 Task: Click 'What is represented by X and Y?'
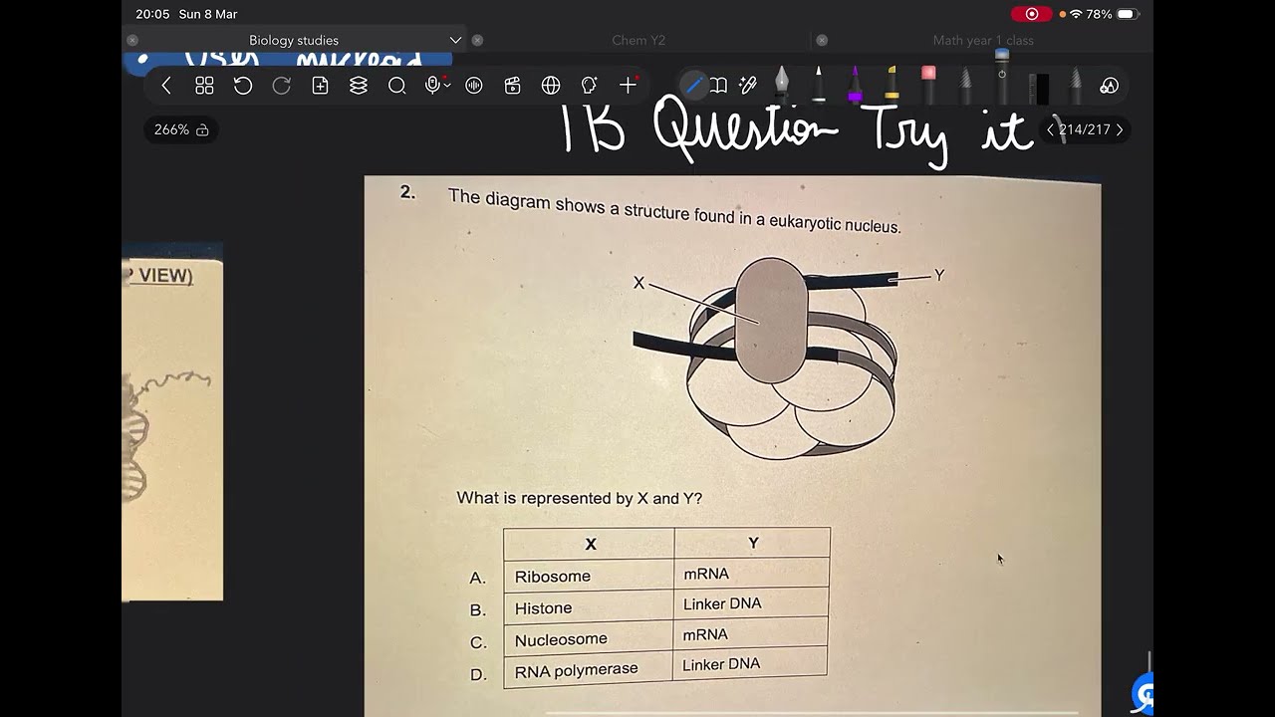580,498
